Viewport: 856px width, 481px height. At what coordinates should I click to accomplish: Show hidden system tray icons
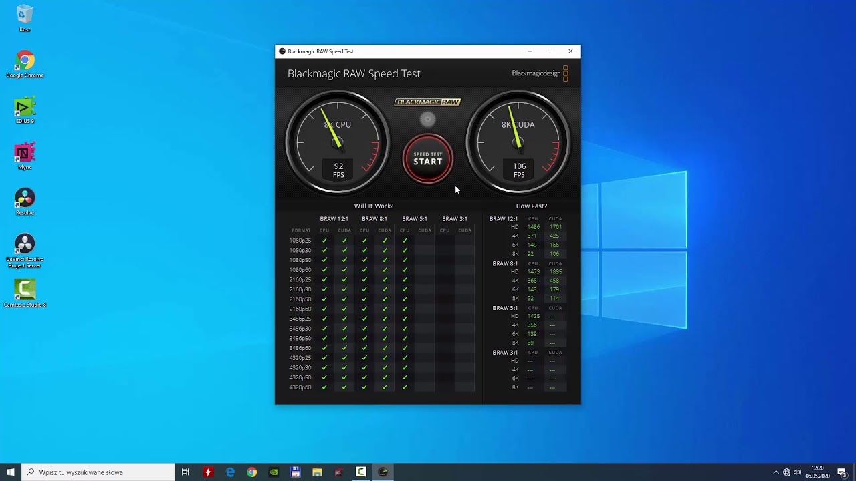point(776,472)
